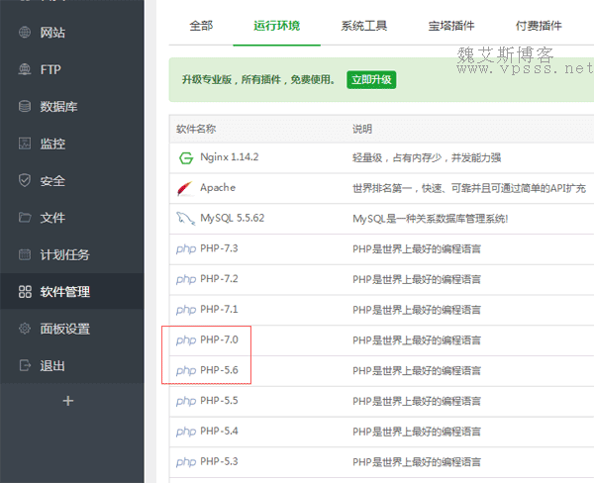Click the globe icon beside 网站

click(25, 33)
